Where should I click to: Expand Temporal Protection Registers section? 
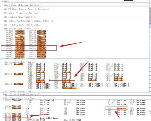5,13
